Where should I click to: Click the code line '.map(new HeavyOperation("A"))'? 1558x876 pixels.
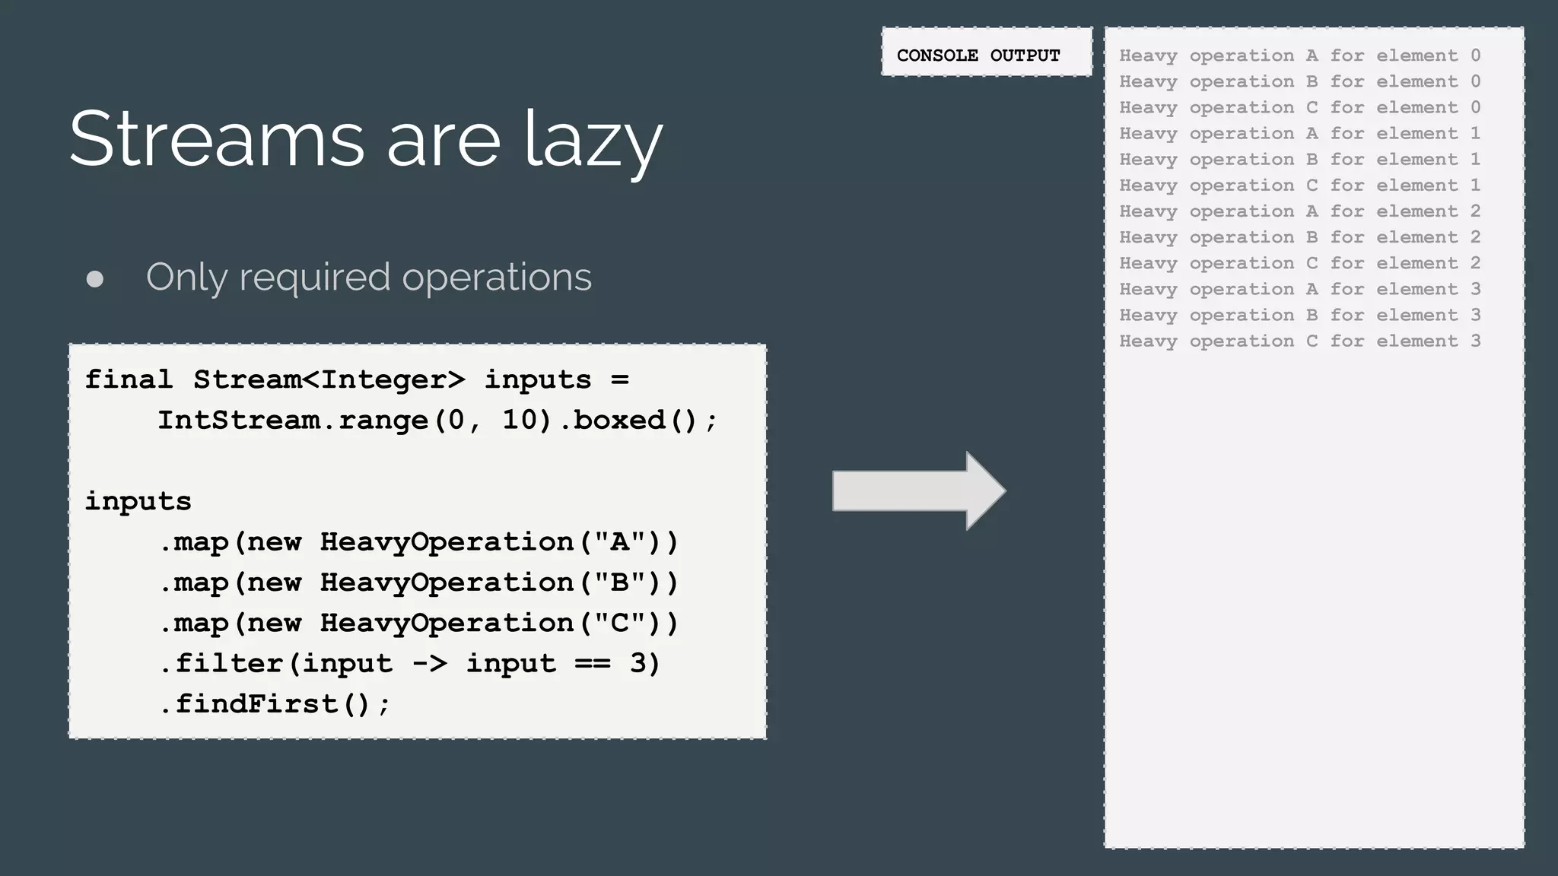418,542
